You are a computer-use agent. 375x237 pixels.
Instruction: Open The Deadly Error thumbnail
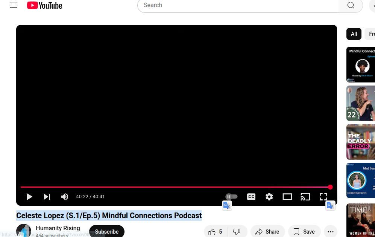pyautogui.click(x=361, y=142)
